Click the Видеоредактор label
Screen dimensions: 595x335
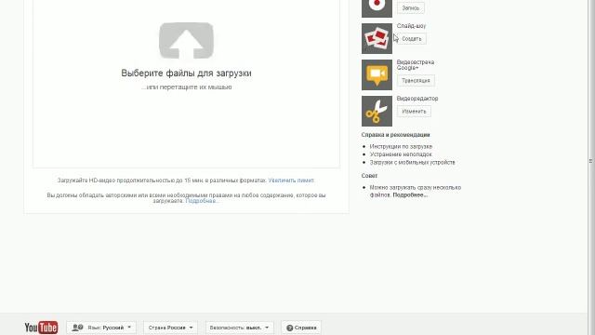(417, 99)
